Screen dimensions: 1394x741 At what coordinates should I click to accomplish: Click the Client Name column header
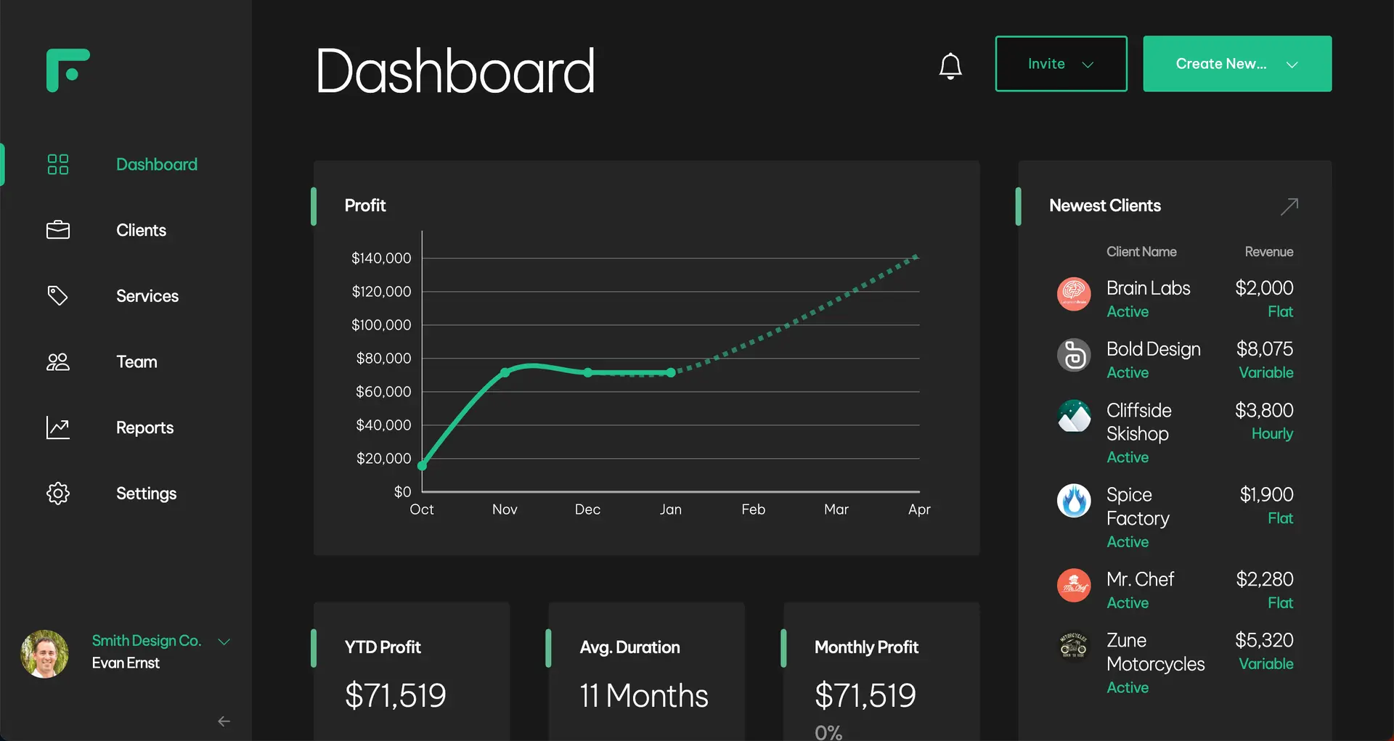1141,252
